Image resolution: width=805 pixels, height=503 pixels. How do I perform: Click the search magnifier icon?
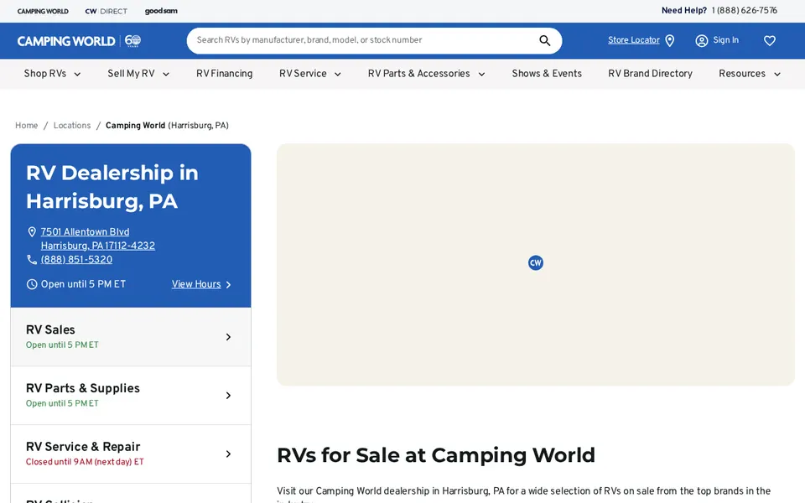point(545,40)
